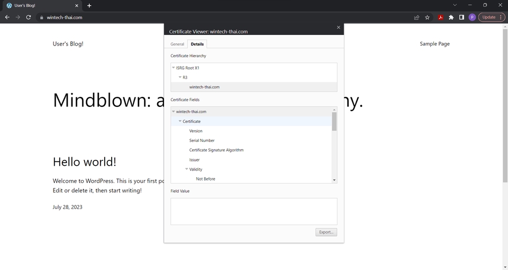Close the Certificate Viewer dialog

pyautogui.click(x=339, y=27)
